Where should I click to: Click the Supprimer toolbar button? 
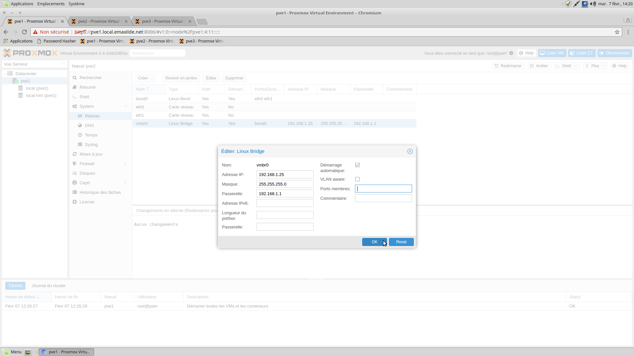coord(234,78)
